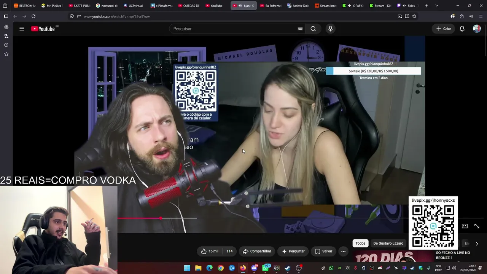This screenshot has height=274, width=487.
Task: Open File Explorer from the taskbar
Action: coord(198,268)
